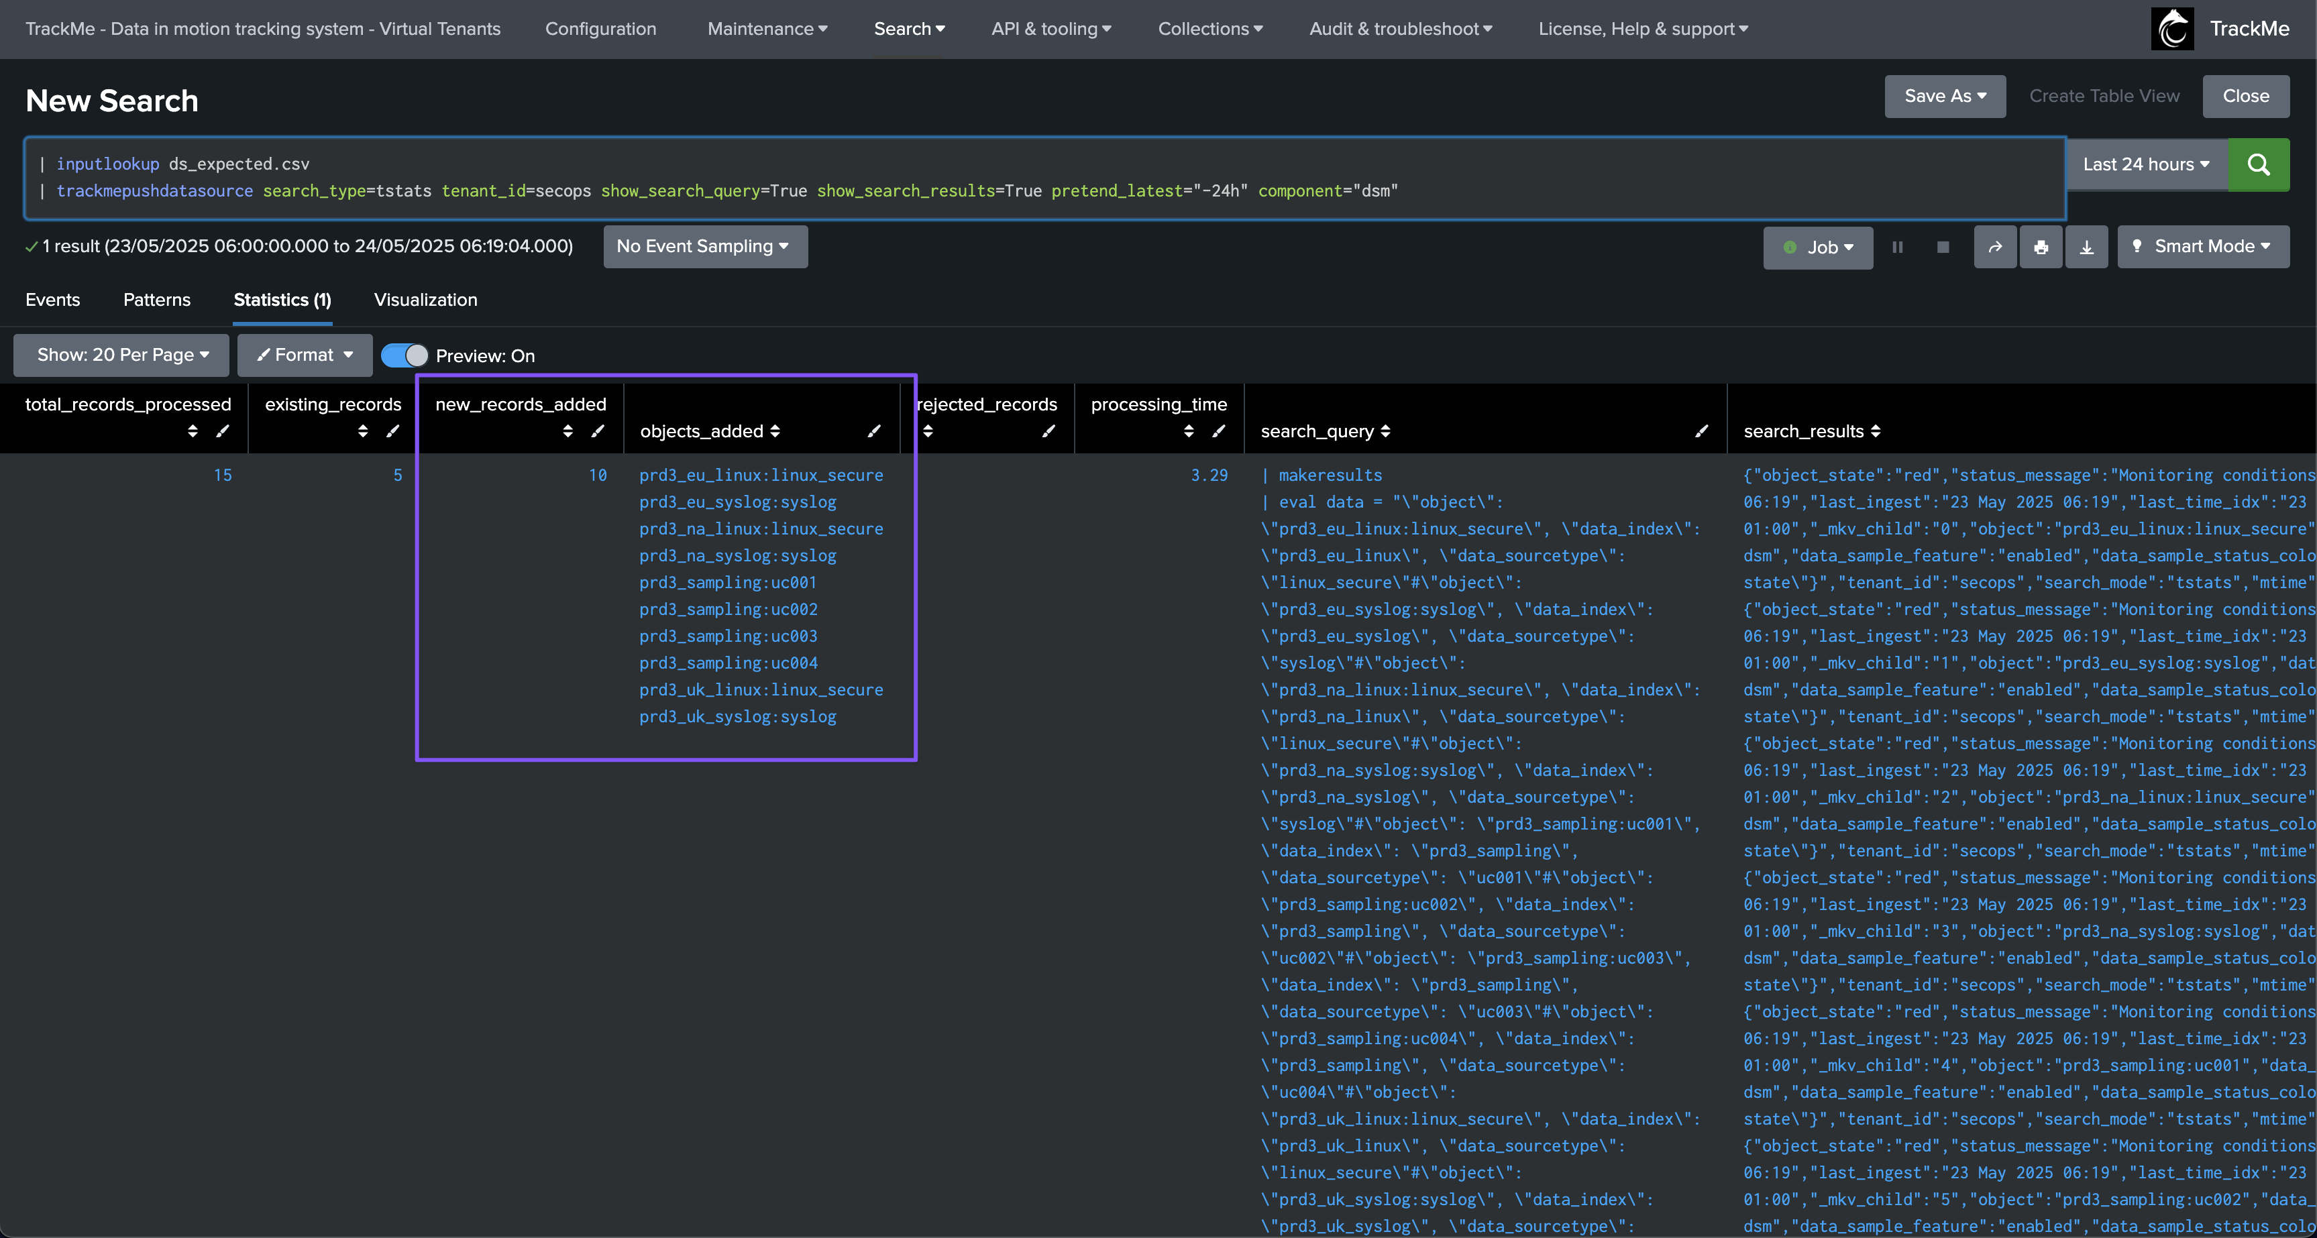
Task: Sort by total_records_processed column
Action: pos(193,431)
